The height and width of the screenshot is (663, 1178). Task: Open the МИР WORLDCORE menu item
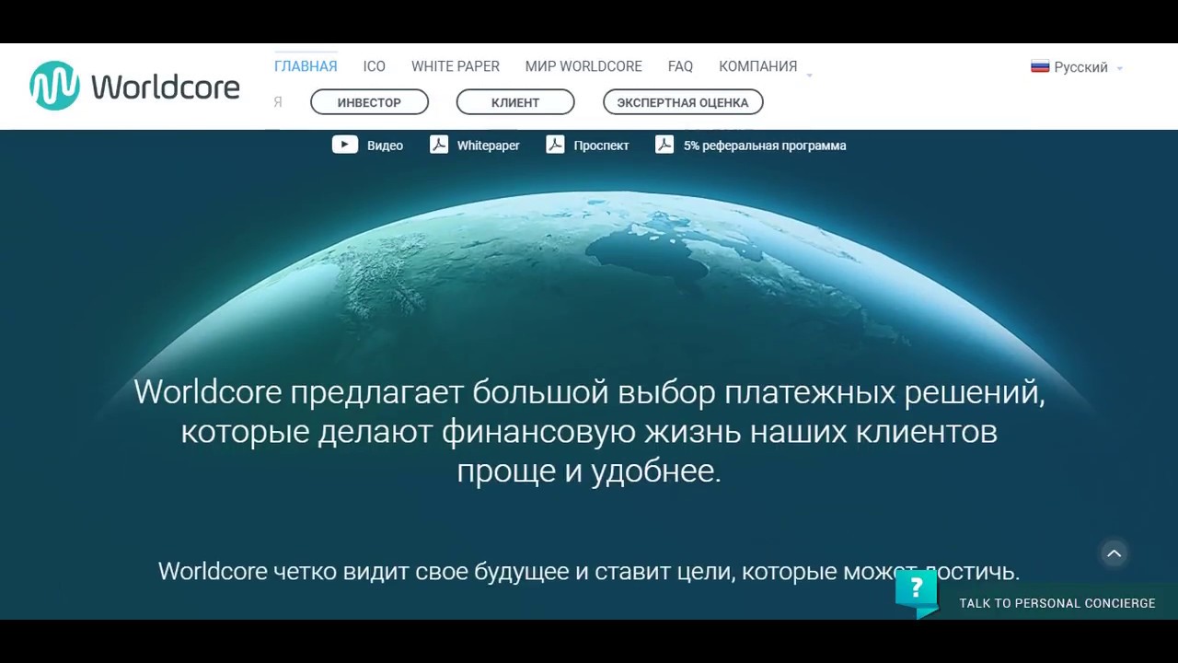(x=583, y=66)
